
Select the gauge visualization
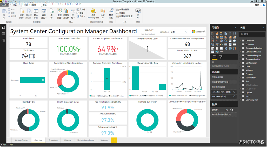[221, 44]
